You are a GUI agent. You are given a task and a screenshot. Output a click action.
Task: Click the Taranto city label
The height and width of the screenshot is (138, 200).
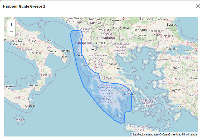pyautogui.click(x=53, y=51)
